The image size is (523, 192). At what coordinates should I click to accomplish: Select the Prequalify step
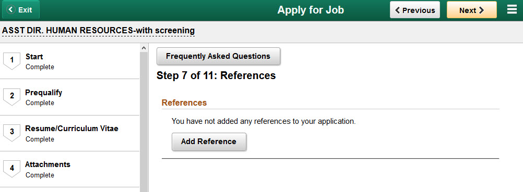tap(70, 97)
